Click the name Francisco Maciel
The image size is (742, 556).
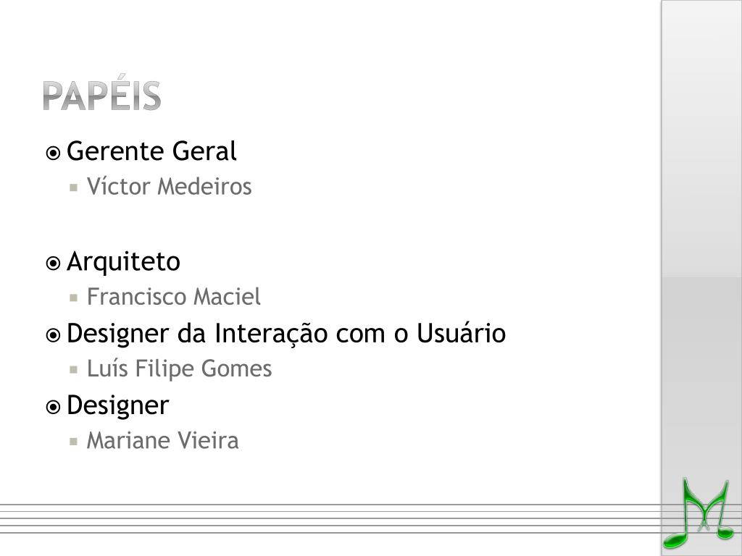click(174, 296)
